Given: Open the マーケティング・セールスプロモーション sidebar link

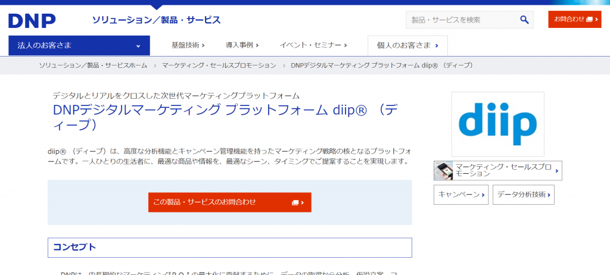Looking at the screenshot, I should click(x=498, y=171).
